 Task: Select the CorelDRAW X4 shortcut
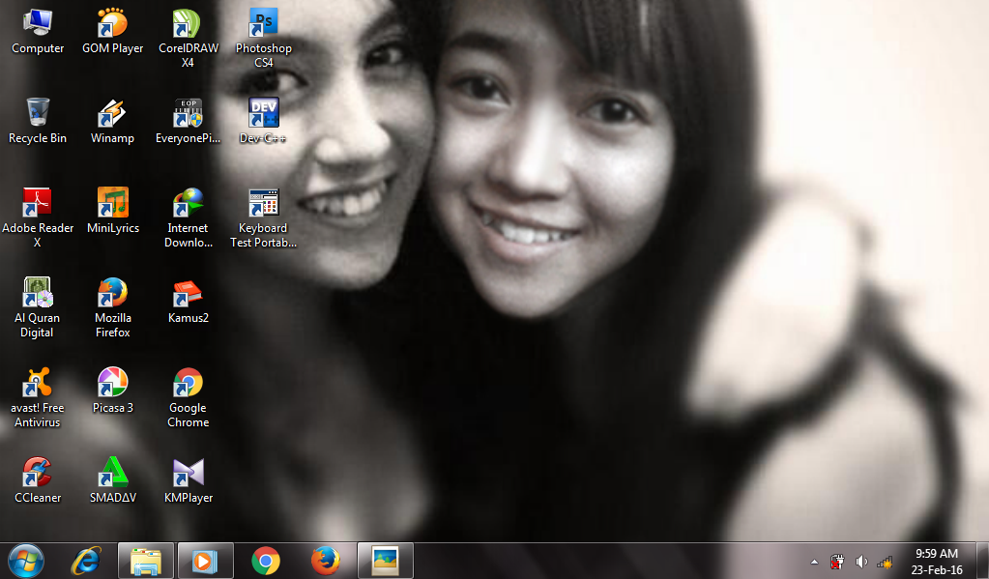[188, 38]
